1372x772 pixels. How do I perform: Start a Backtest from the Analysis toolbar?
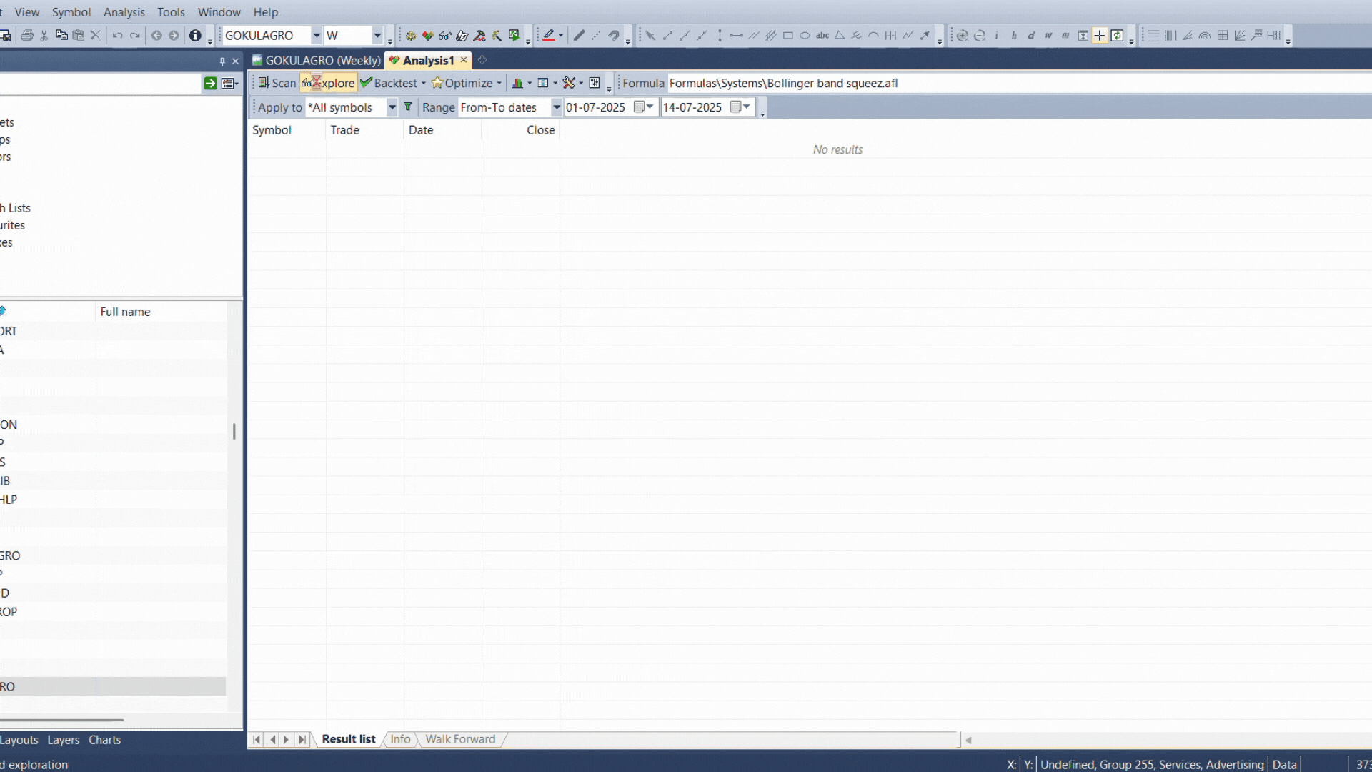pos(394,82)
